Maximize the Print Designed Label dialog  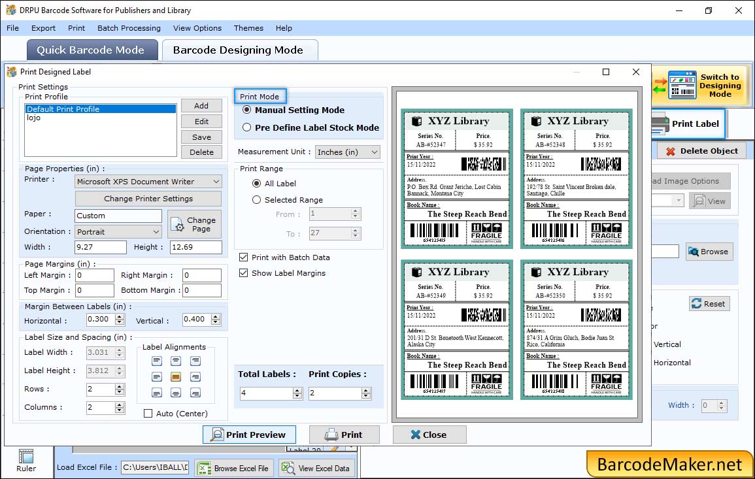[x=606, y=72]
